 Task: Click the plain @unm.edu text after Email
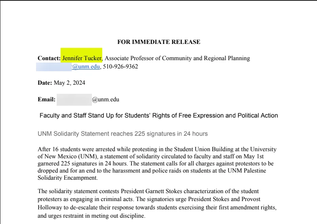tap(105, 99)
